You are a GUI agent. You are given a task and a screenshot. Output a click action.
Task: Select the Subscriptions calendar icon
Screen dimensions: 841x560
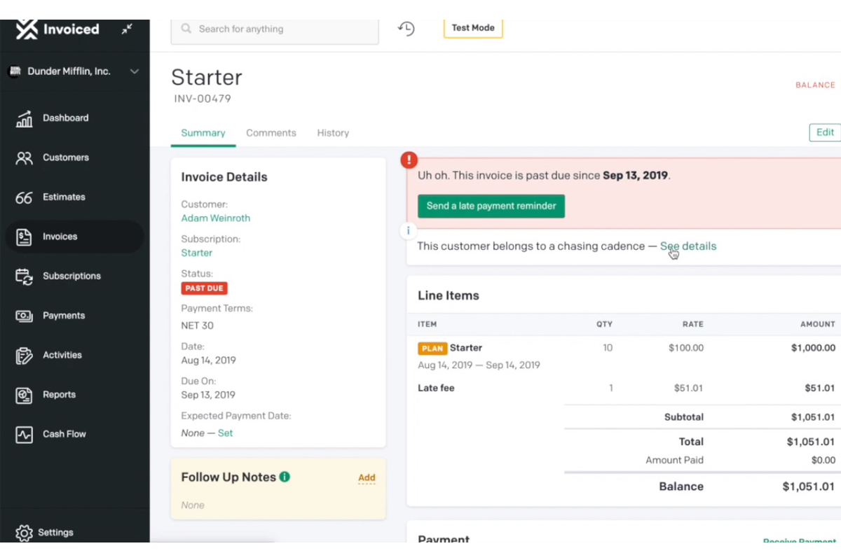[25, 276]
